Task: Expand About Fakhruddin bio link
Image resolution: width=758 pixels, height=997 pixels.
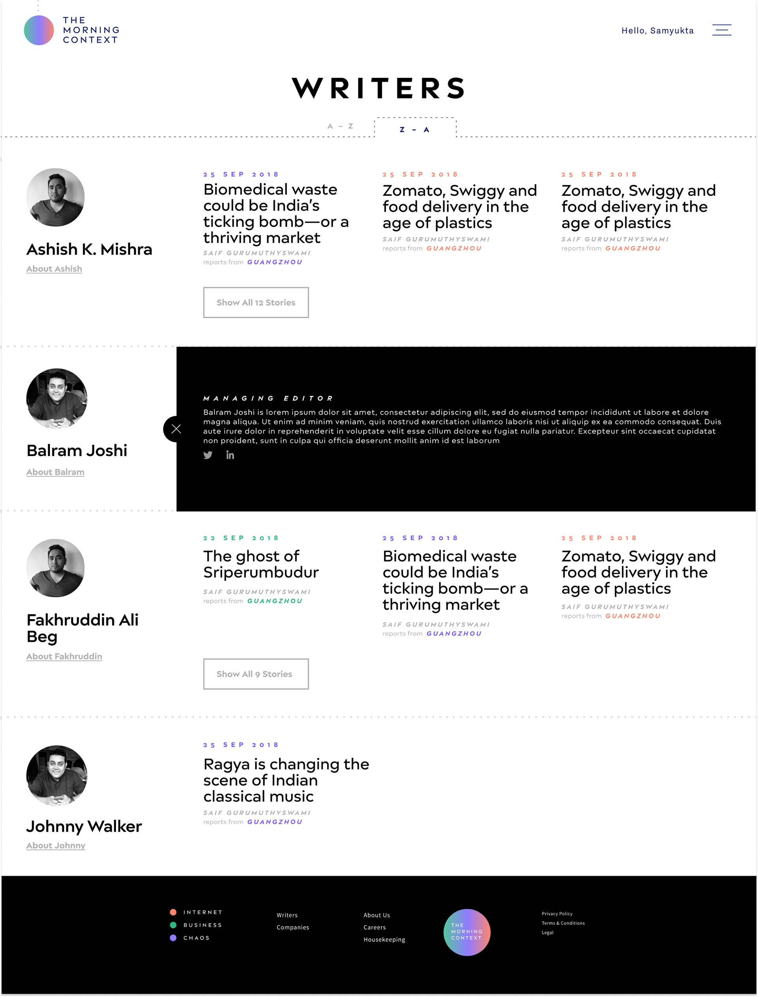Action: coord(64,656)
